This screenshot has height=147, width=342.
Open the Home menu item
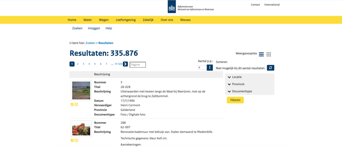[x=72, y=20]
